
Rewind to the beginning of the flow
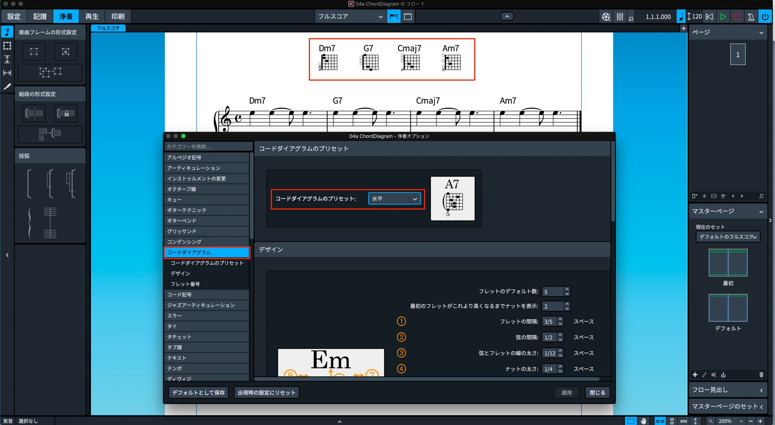pos(709,17)
